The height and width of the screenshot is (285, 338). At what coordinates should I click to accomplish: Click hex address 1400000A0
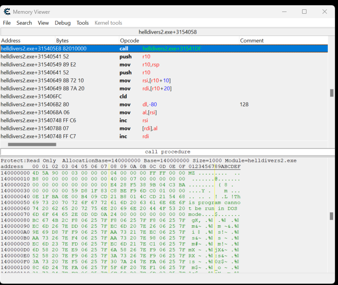pyautogui.click(x=15, y=232)
